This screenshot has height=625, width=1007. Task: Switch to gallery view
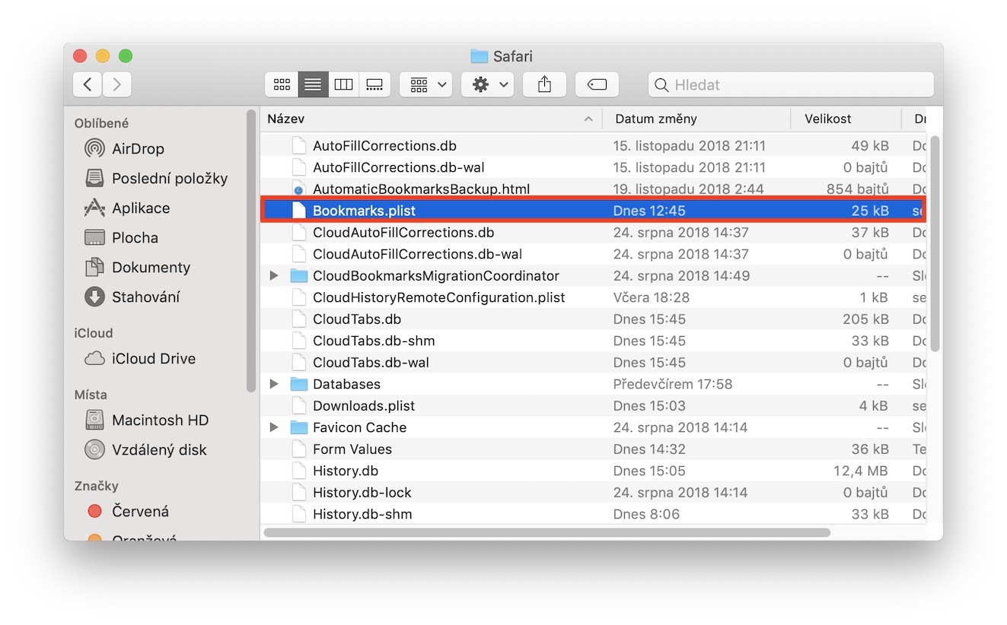(374, 84)
